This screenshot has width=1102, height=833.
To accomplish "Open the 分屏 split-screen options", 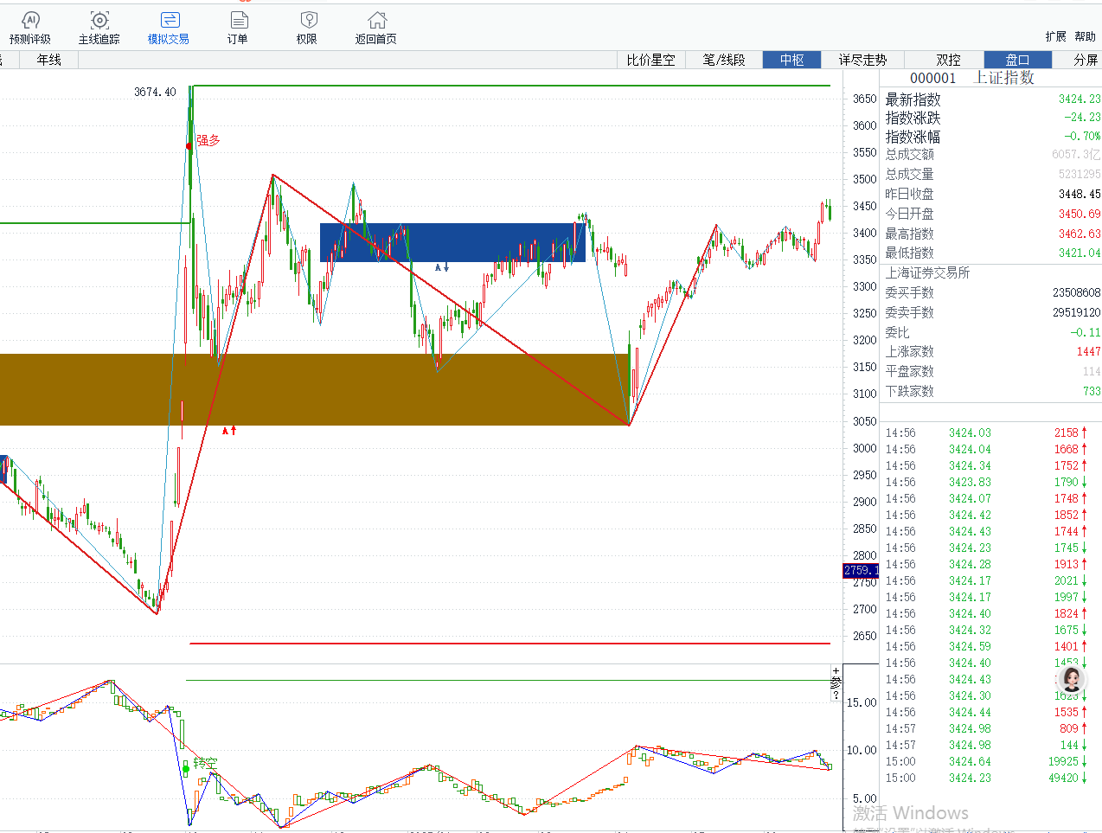I will click(x=1085, y=60).
